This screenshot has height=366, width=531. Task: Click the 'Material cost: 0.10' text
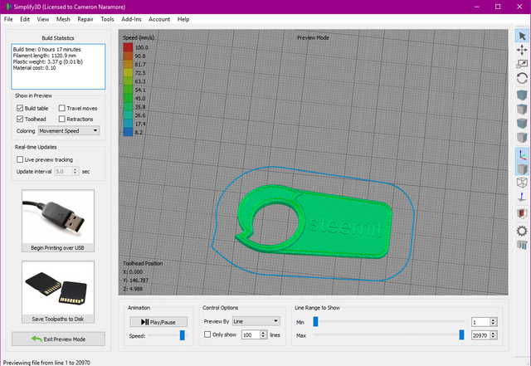pyautogui.click(x=34, y=68)
